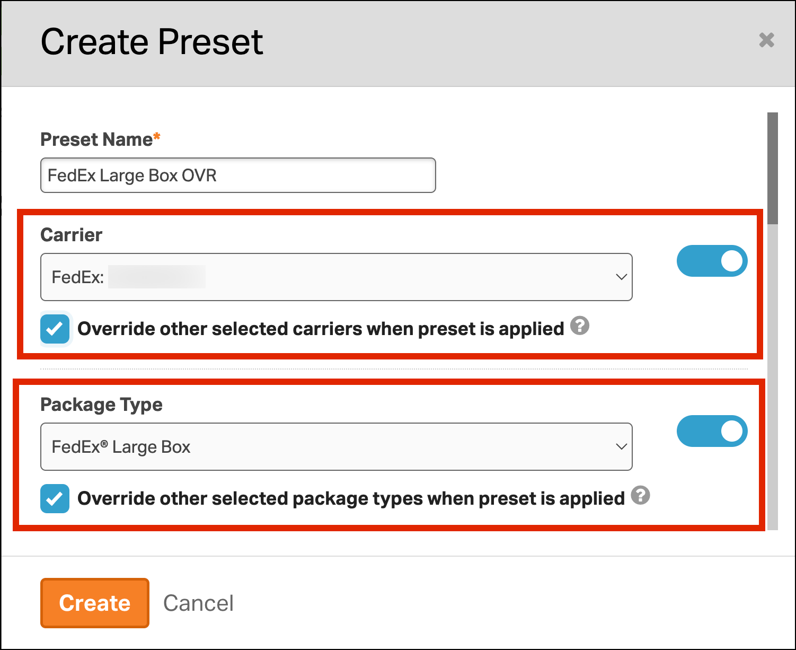Viewport: 796px width, 650px height.
Task: Open the Carrier dropdown showing FedEx
Action: click(336, 277)
